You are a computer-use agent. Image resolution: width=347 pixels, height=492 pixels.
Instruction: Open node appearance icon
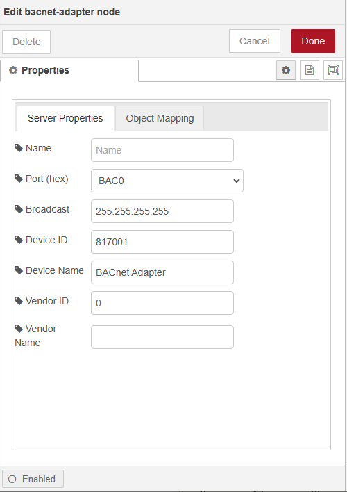(x=333, y=70)
